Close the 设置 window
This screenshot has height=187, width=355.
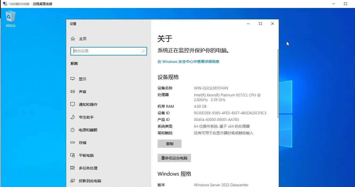point(273,24)
